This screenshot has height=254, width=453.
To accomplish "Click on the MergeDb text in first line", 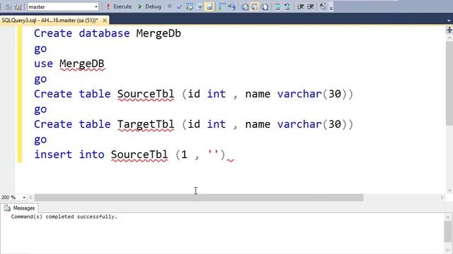I will [159, 33].
